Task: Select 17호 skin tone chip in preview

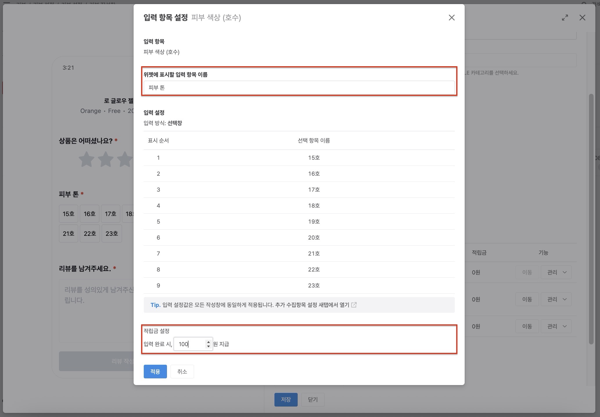Action: click(111, 214)
